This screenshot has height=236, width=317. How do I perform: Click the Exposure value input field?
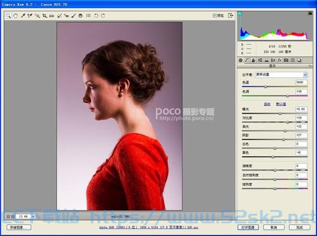pyautogui.click(x=301, y=109)
